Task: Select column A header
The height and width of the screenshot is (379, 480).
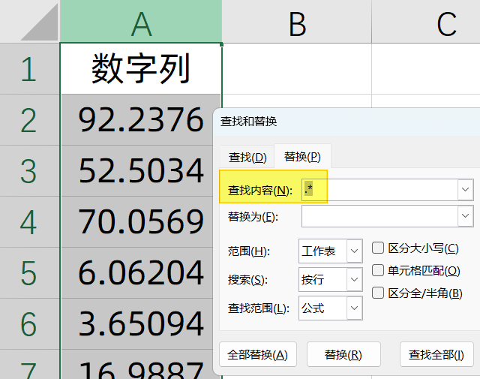Action: pyautogui.click(x=141, y=22)
